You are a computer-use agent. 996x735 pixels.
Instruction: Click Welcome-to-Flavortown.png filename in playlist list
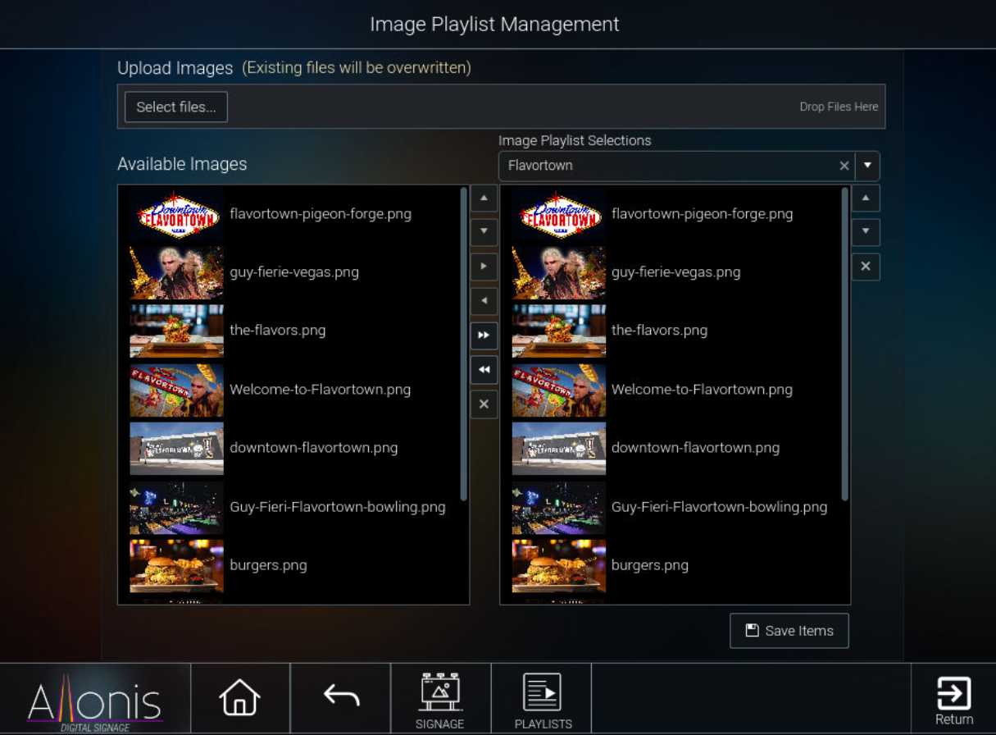point(703,390)
